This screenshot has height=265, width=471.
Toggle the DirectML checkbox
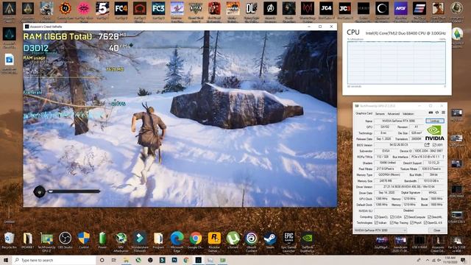429,217
